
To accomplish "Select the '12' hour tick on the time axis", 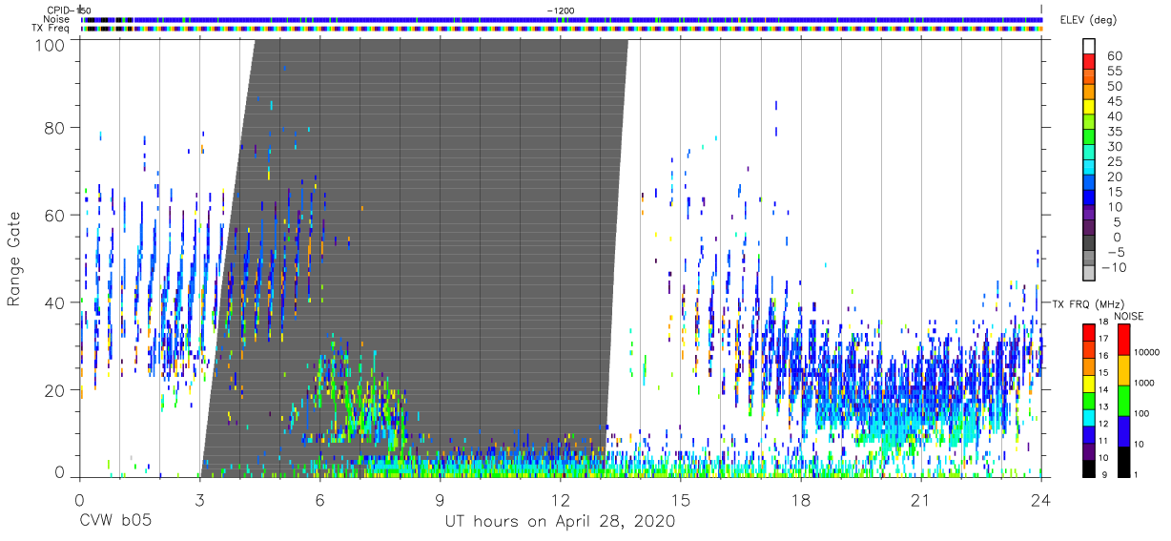I will [560, 500].
